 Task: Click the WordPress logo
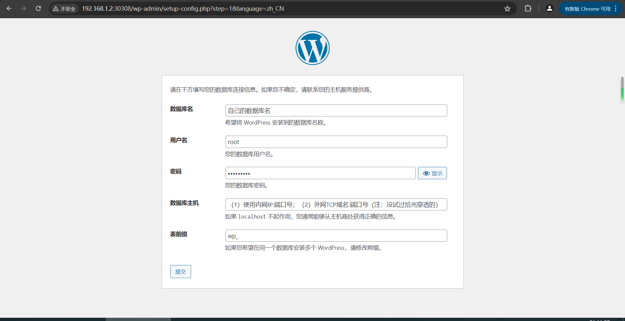point(312,48)
